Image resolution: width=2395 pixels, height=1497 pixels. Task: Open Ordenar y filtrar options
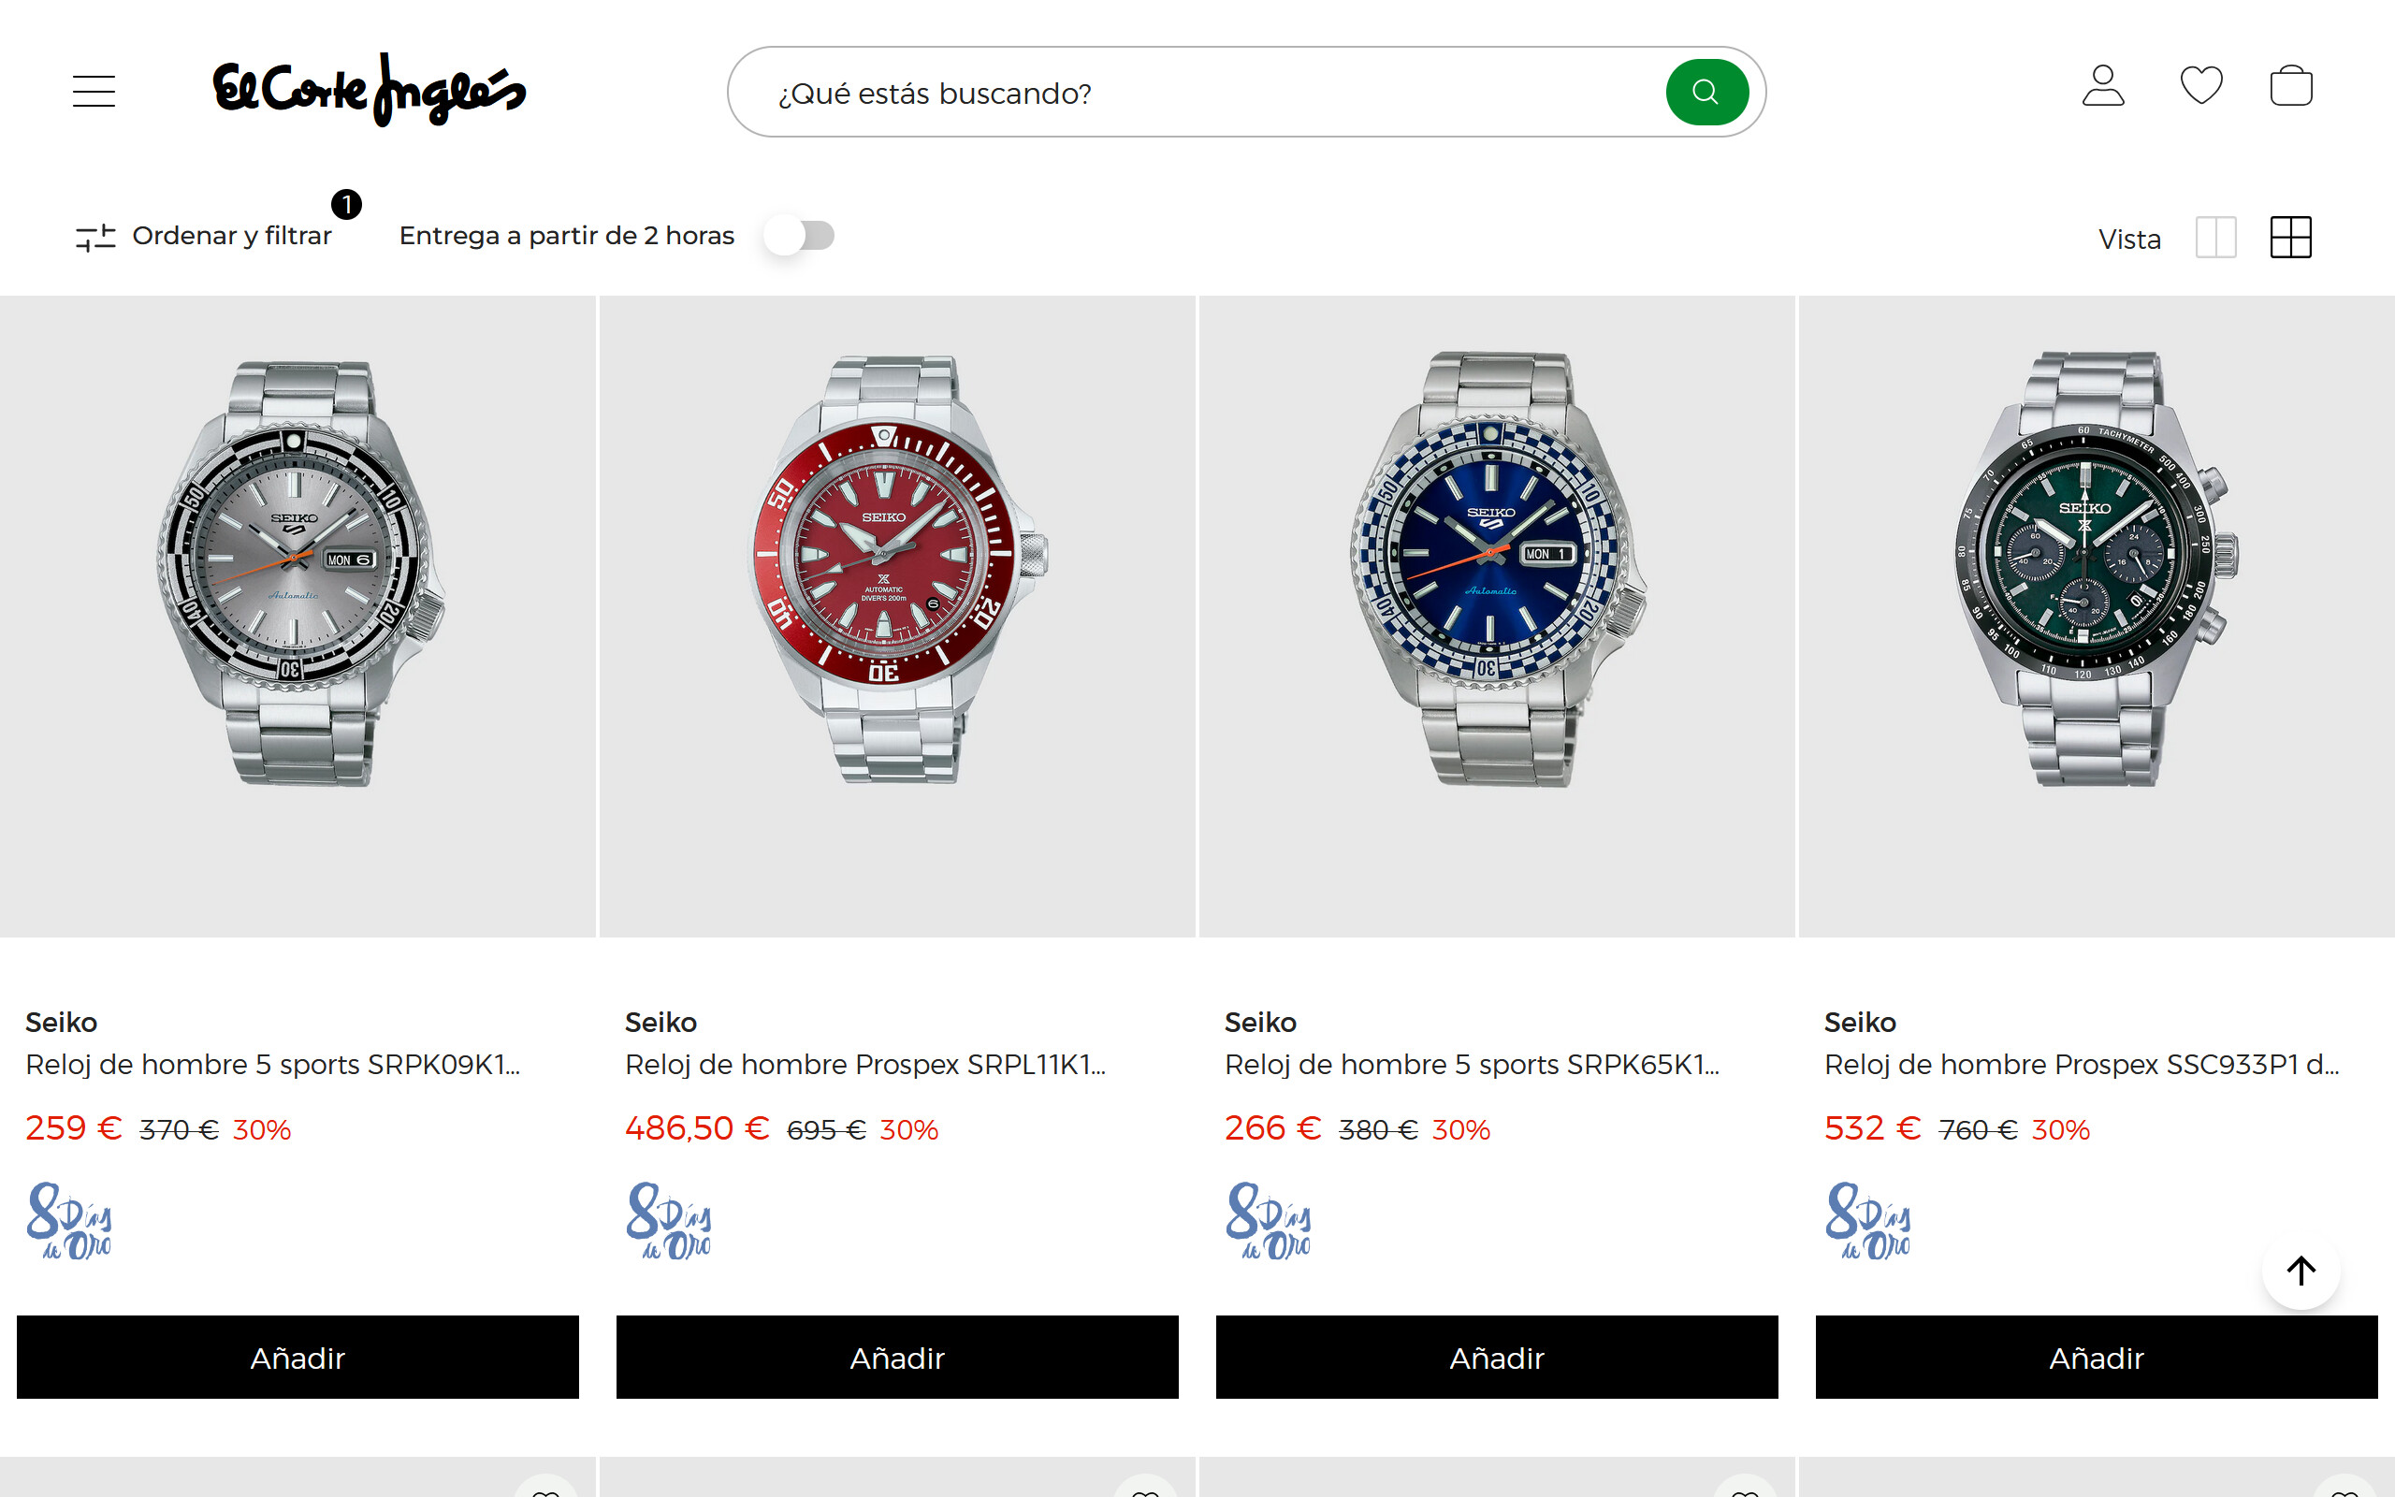coord(205,236)
